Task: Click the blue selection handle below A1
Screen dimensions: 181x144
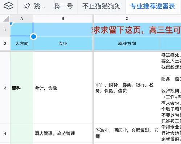Action: pos(33,36)
